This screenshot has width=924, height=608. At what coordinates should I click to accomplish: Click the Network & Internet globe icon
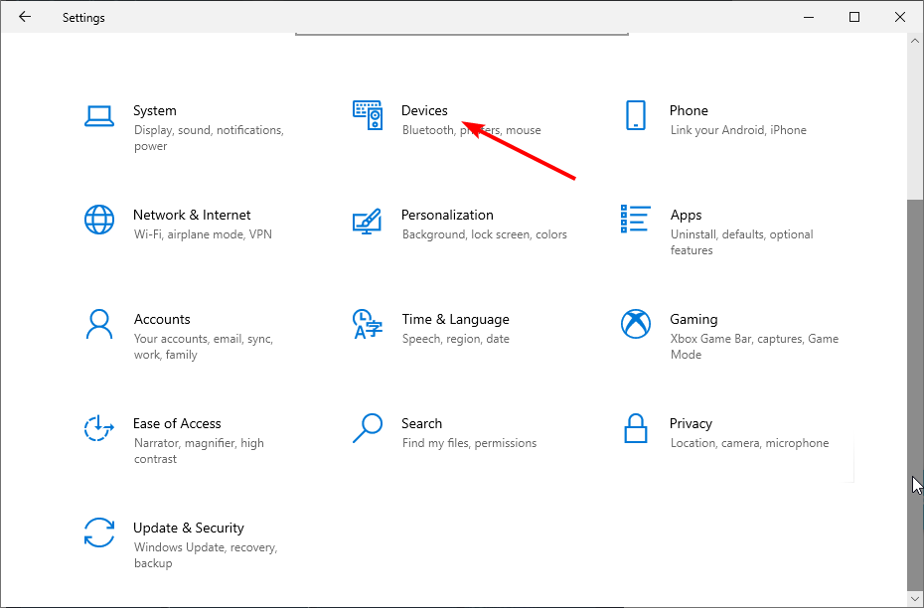pos(99,220)
